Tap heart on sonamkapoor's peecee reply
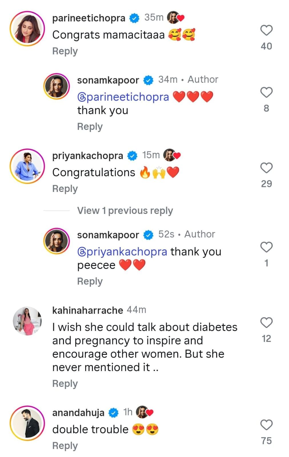This screenshot has width=289, height=457. tap(266, 247)
